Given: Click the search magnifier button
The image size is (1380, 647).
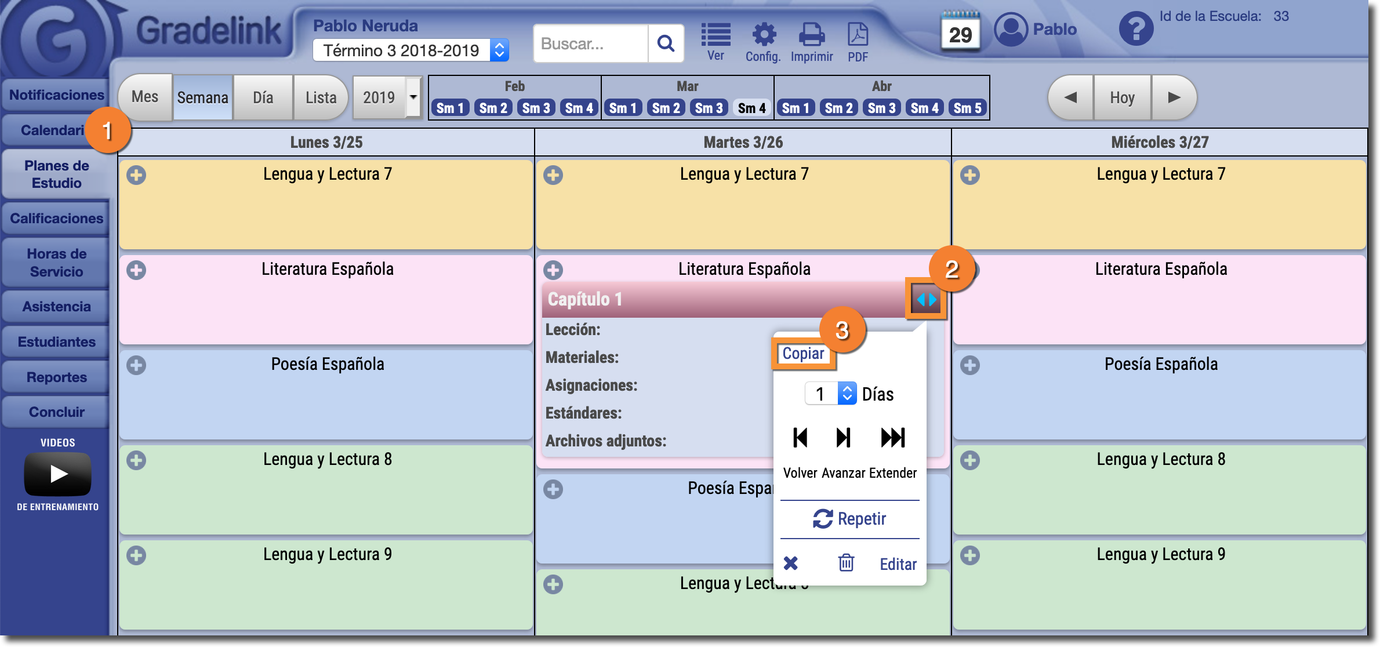Looking at the screenshot, I should click(x=666, y=43).
